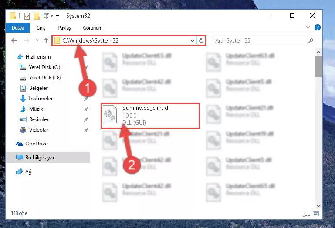The height and width of the screenshot is (228, 335).
Task: Expand the address bar history dropdown
Action: tap(193, 40)
